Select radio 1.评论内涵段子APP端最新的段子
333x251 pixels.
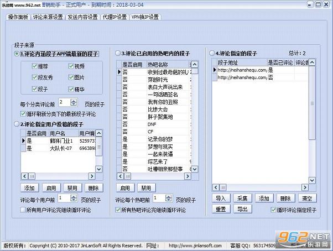point(56,54)
